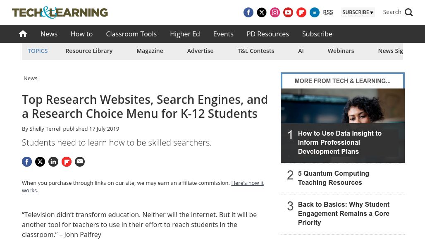Visit the Instagram profile icon
Viewport: 425px width, 239px height.
275,12
